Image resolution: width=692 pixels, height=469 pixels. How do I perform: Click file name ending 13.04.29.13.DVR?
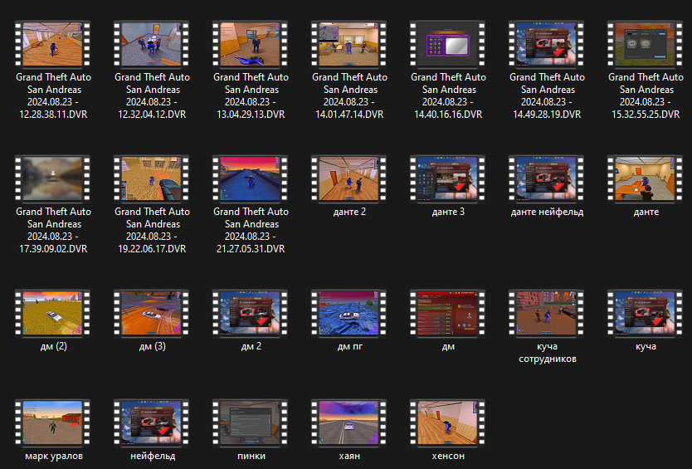(x=251, y=95)
